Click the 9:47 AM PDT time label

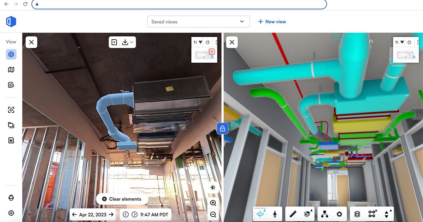pos(154,214)
